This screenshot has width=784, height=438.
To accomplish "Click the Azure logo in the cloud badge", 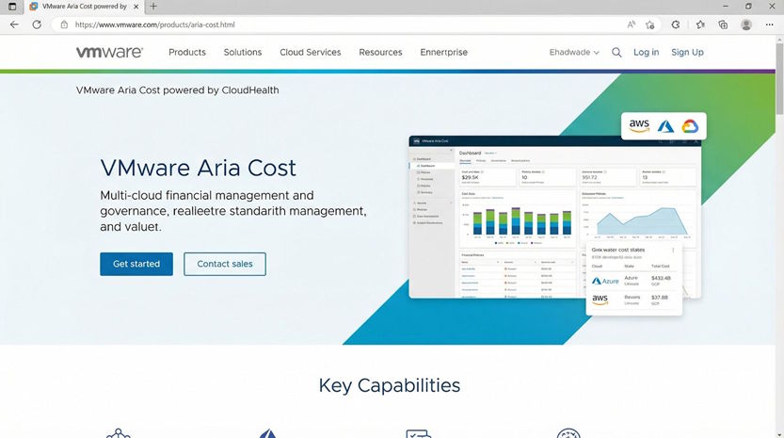I will (665, 126).
